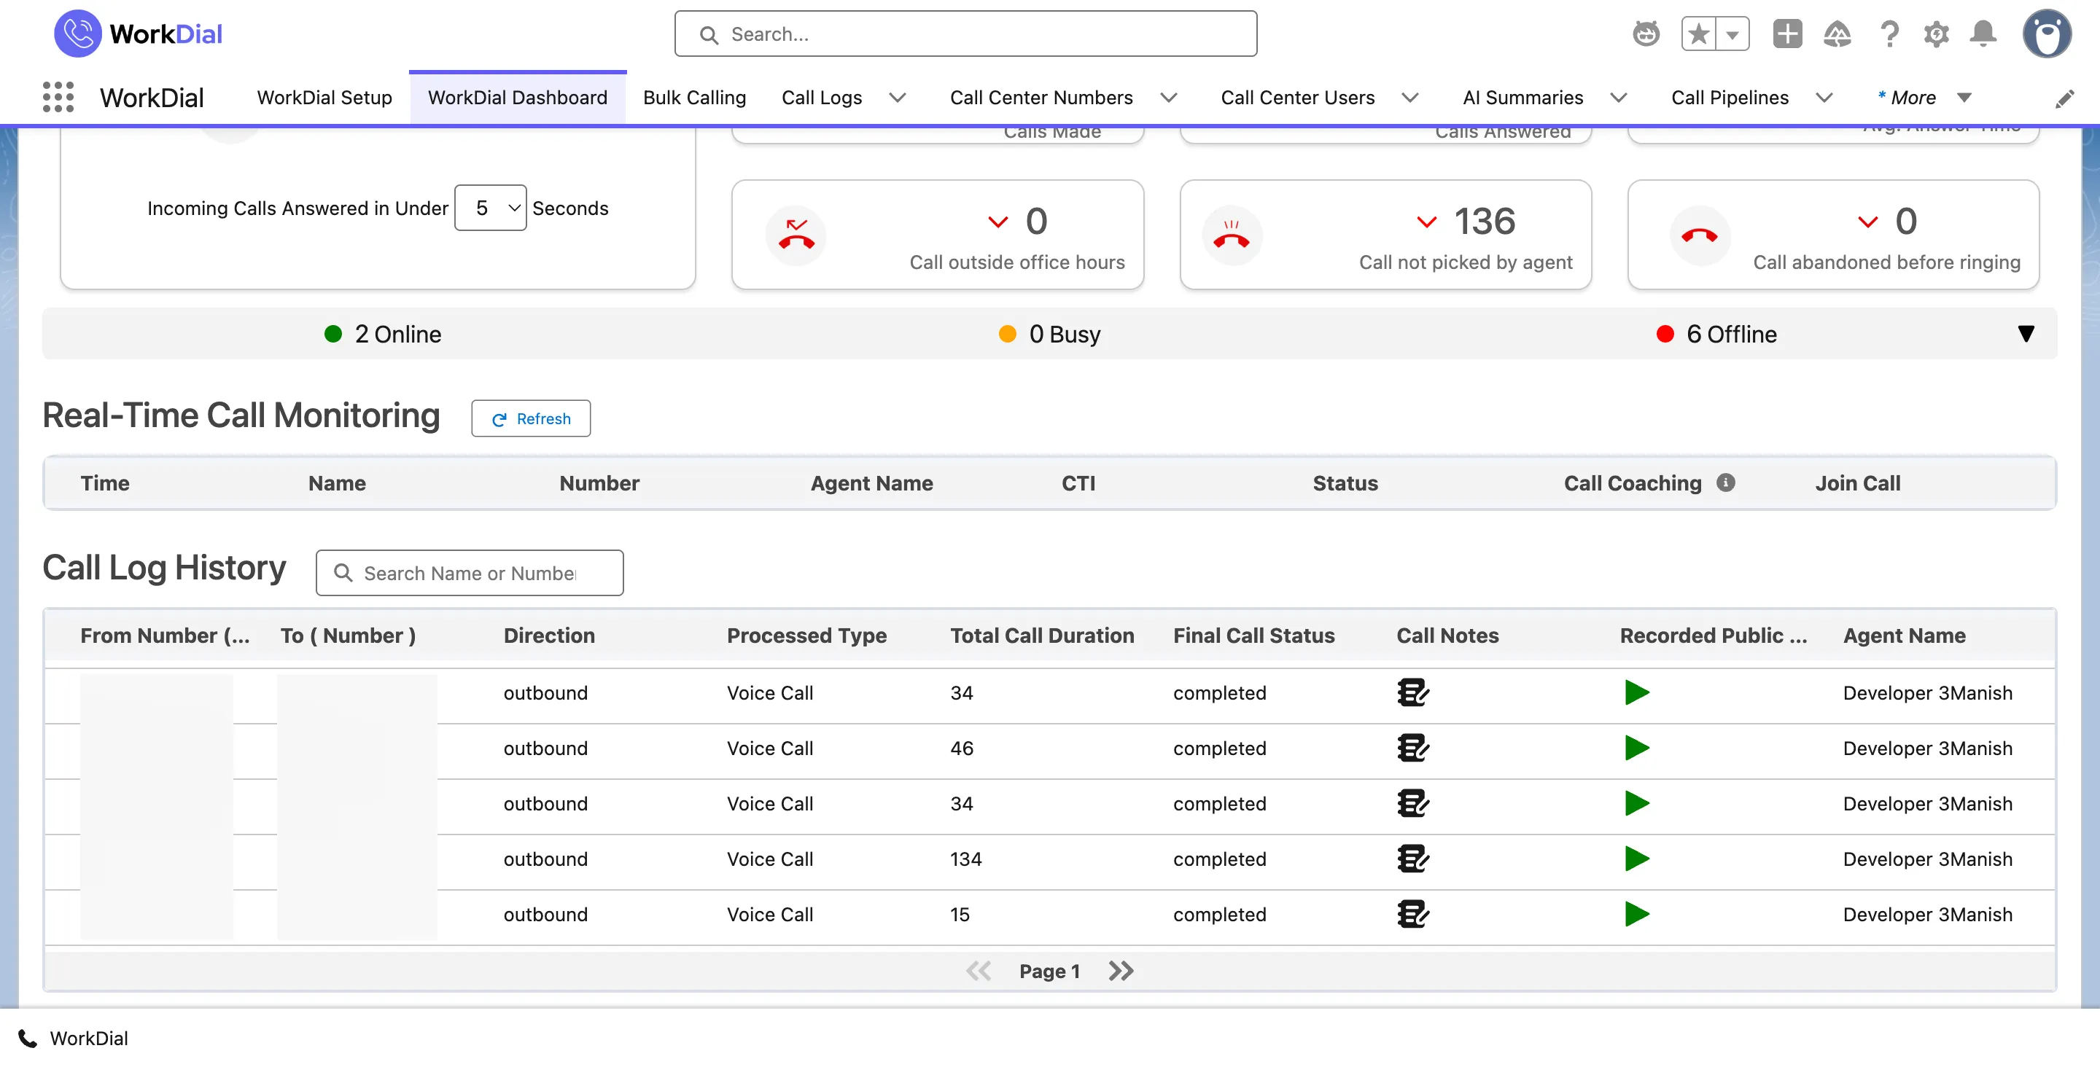Open the More navigation menu

[1924, 97]
